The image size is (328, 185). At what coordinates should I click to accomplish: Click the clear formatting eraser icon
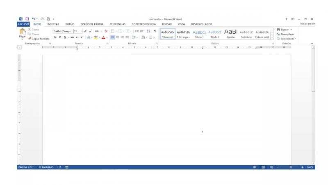106,31
